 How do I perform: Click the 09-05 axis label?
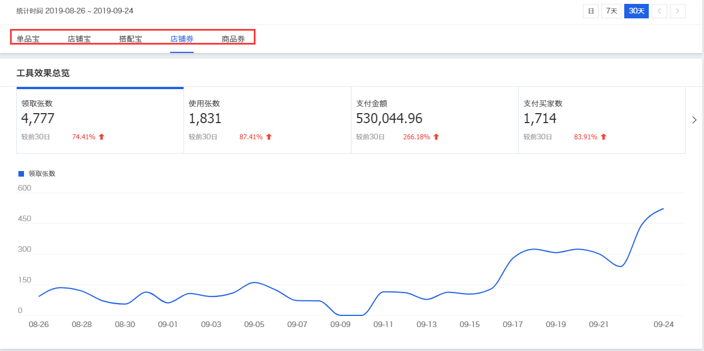(x=254, y=325)
